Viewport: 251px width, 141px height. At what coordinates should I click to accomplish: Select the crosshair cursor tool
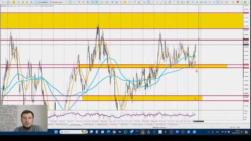[148, 2]
